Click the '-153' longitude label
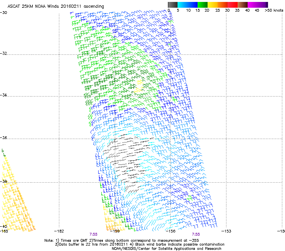 tap(226, 231)
